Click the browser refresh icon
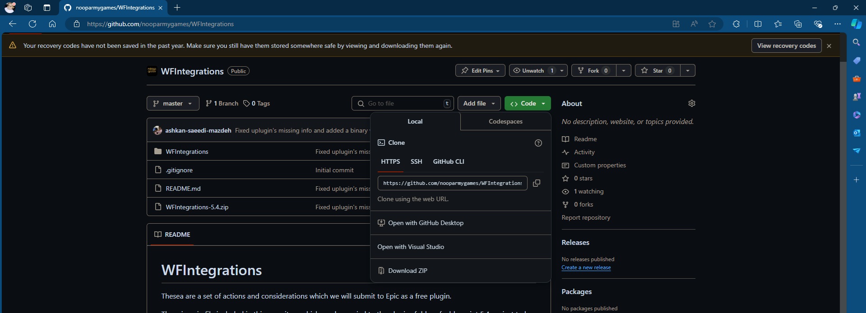 coord(32,24)
